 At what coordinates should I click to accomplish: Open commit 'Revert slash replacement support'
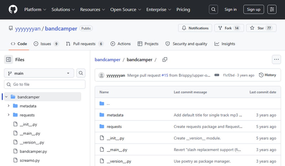click(x=207, y=150)
